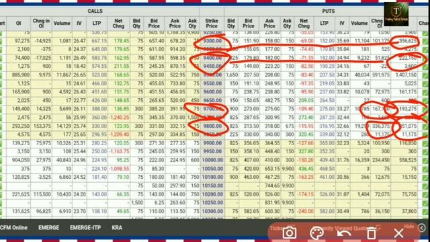Open strike price 9550.00
Viewport: 430px width, 242px height.
(212, 83)
